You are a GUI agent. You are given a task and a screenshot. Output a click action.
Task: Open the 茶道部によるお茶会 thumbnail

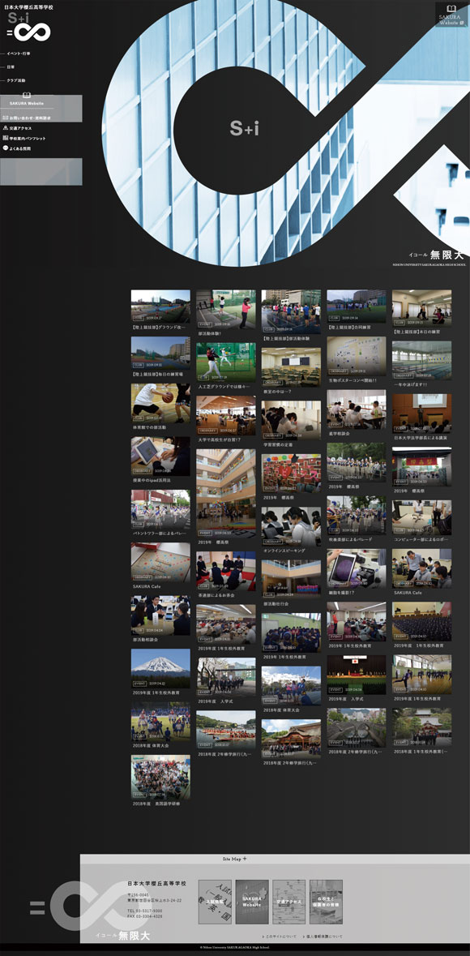(225, 572)
